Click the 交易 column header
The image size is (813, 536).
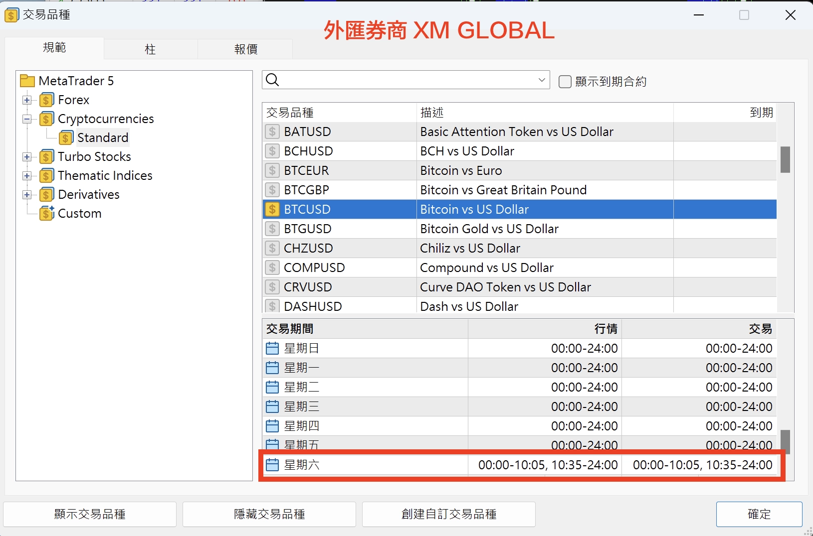699,329
